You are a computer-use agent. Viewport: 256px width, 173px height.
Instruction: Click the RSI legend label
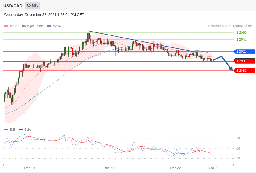(12, 129)
